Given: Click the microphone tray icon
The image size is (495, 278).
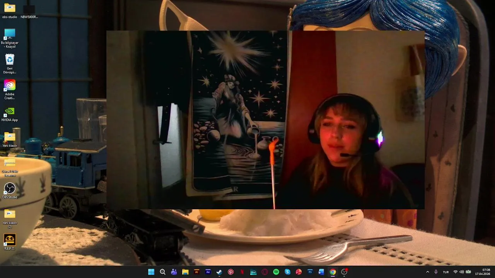Looking at the screenshot, I should pyautogui.click(x=436, y=272).
